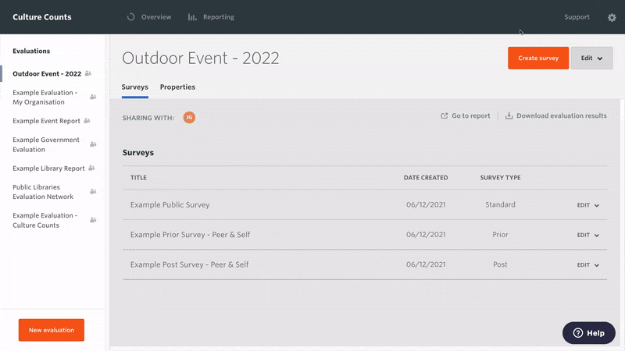Click the Overview circle icon
The width and height of the screenshot is (625, 351).
(130, 17)
